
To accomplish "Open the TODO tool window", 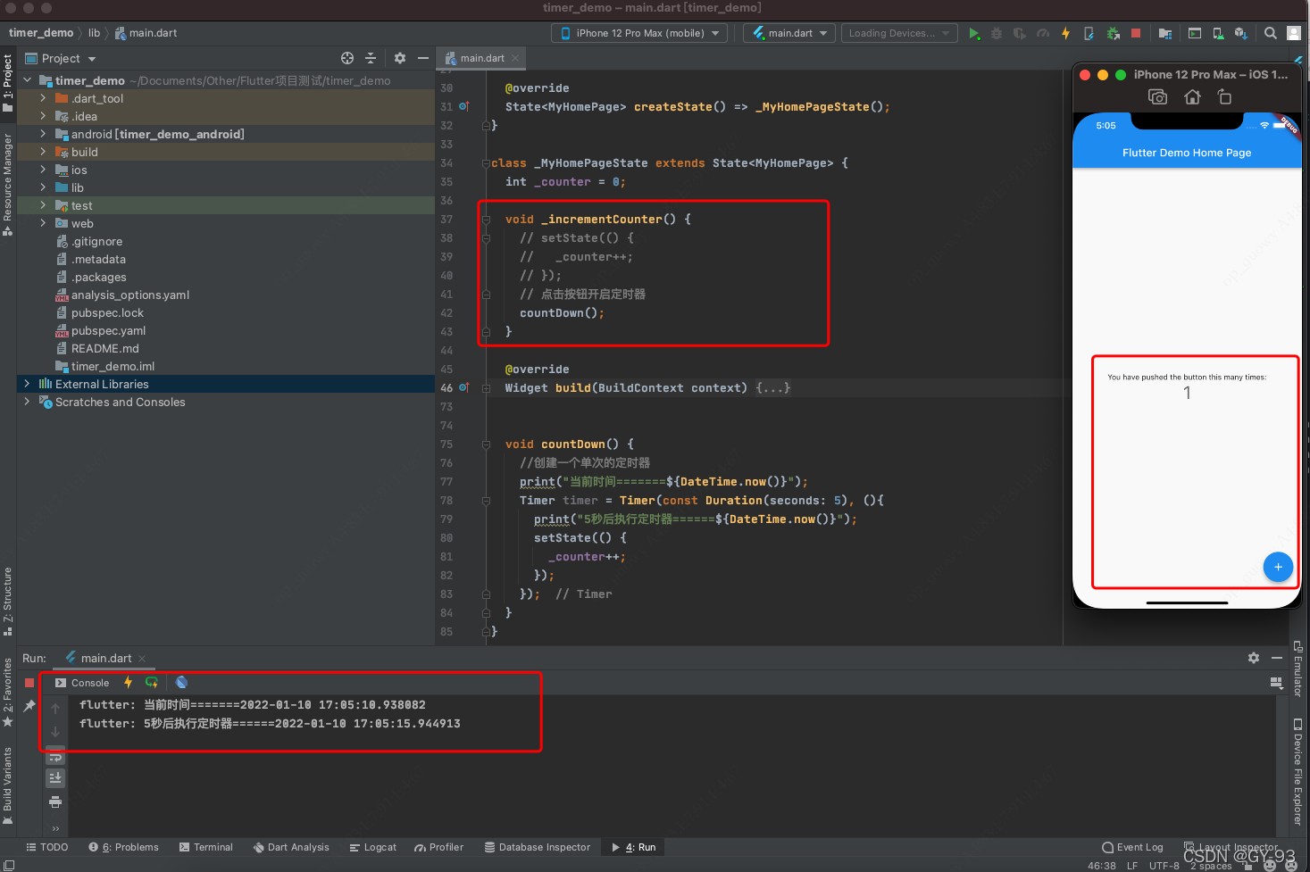I will click(47, 847).
